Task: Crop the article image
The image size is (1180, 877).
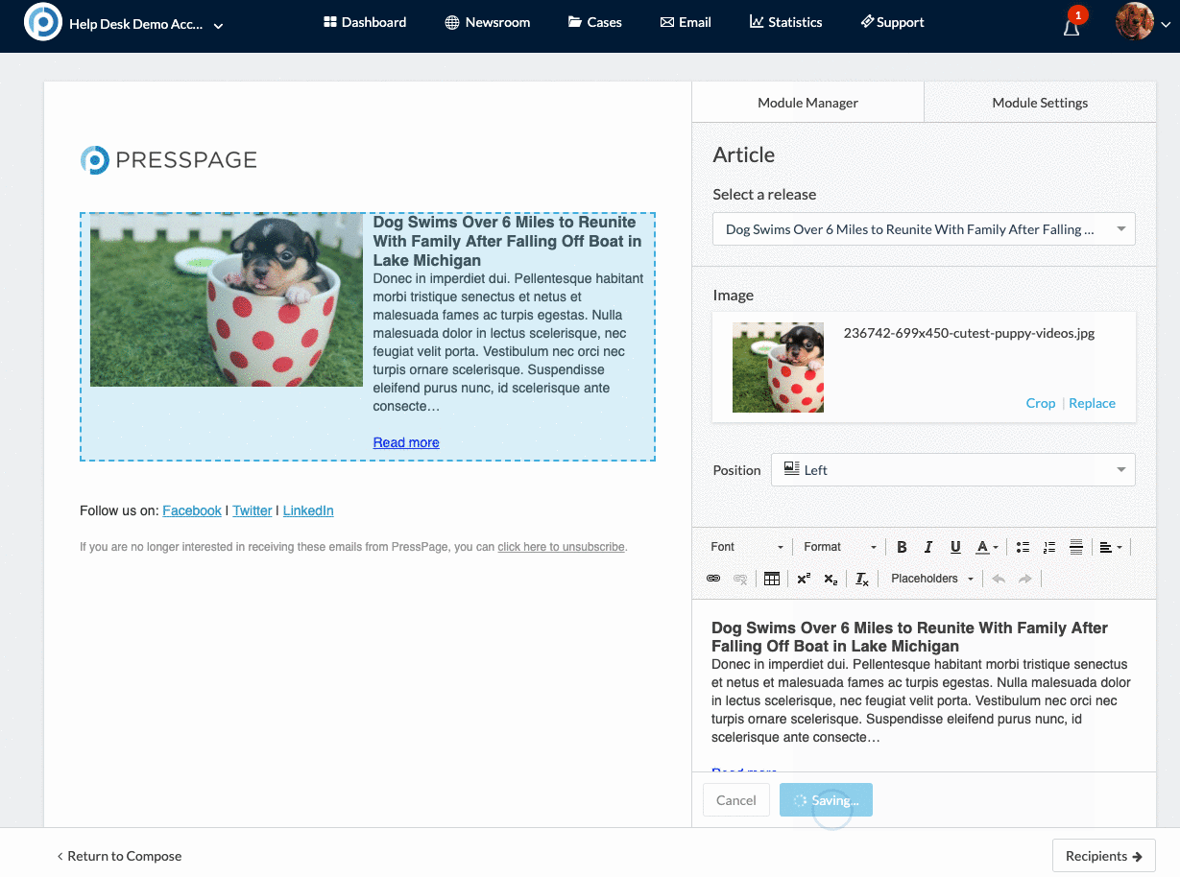Action: [1041, 403]
